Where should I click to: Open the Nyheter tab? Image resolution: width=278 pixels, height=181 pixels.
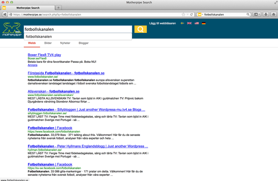(65, 43)
